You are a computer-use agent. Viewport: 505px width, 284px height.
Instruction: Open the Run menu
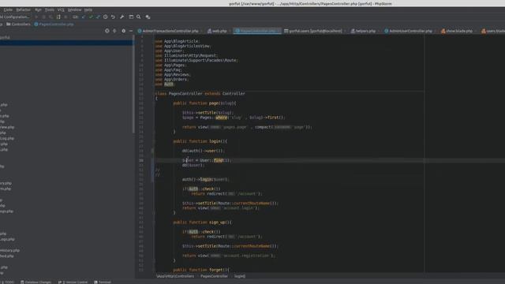[x=38, y=9]
